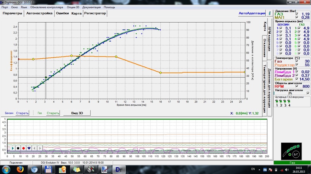Toggle БЕНЗИН injector 1 checkbox
Screen dimensions: 311x174
point(281,28)
